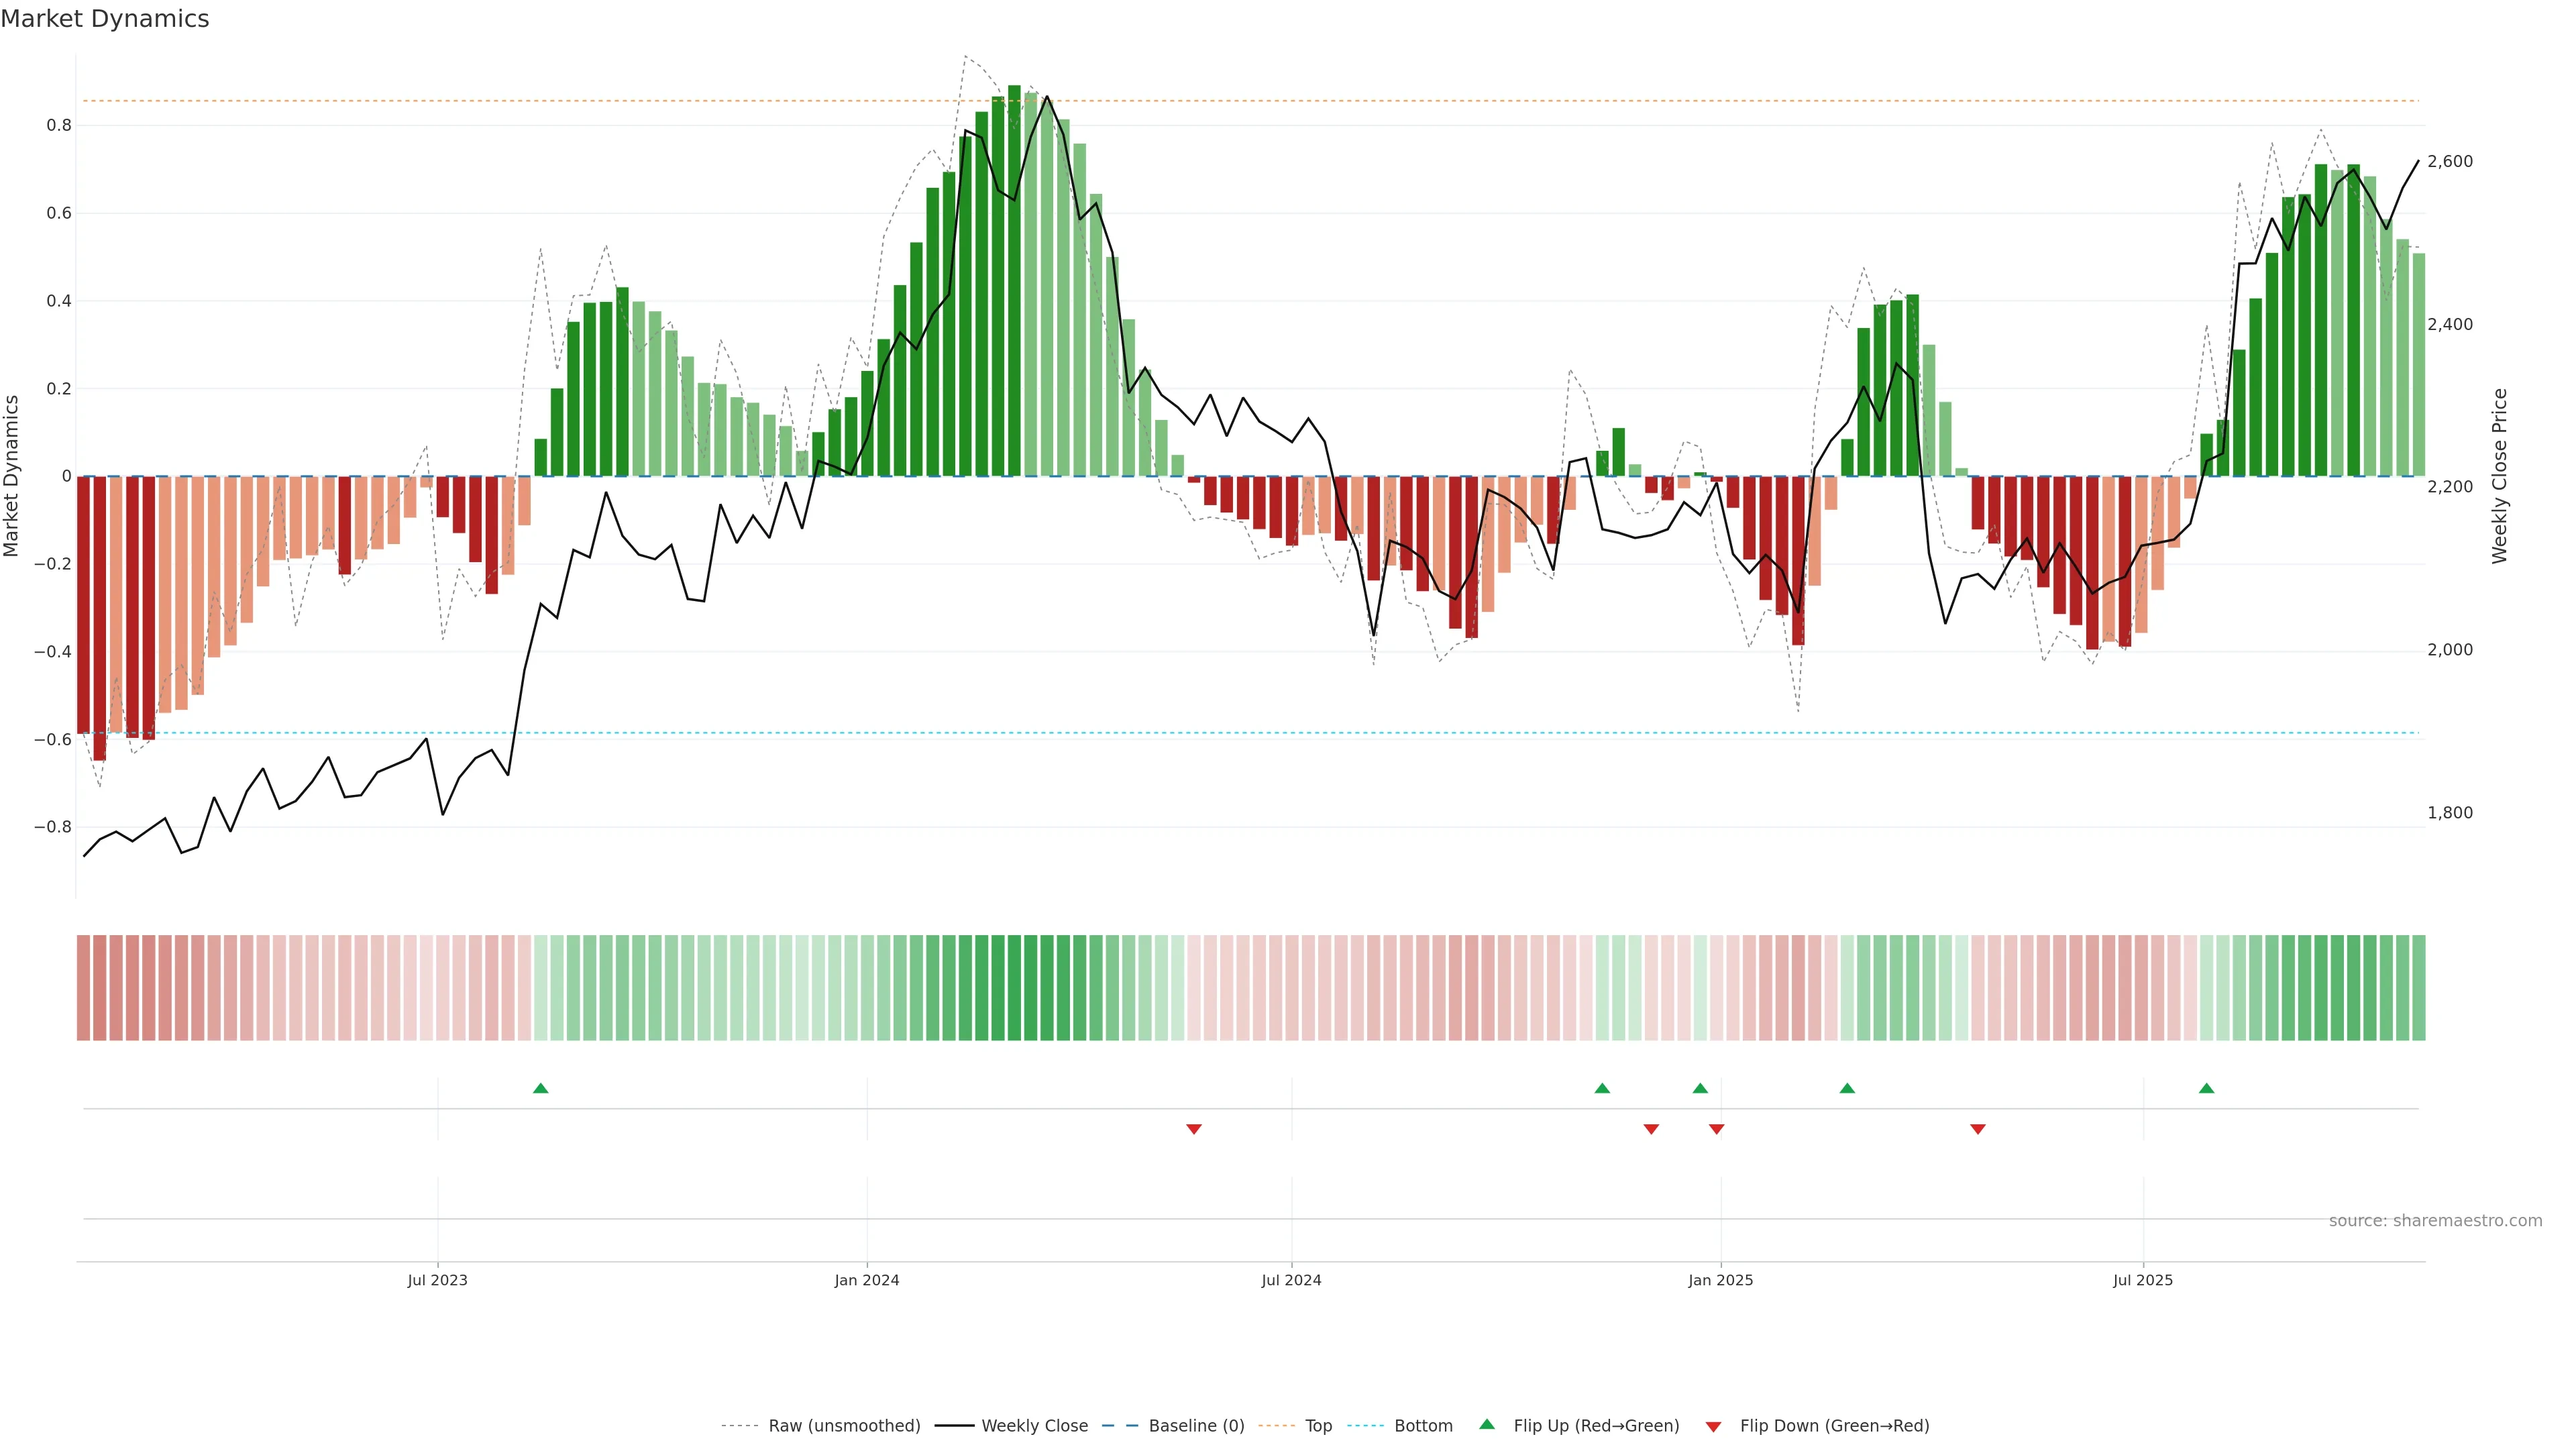Click the Jul 2024 x-axis label

tap(1291, 1280)
